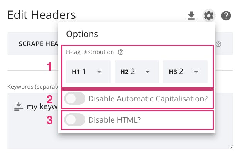Click the SCRAPE HEA button
240x153 pixels.
[x=33, y=44]
